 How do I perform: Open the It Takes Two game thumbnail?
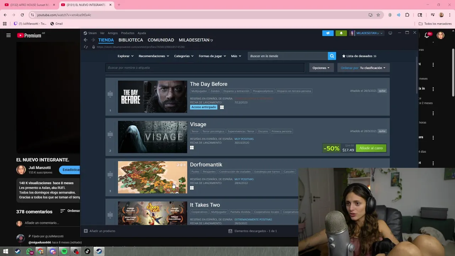coord(152,213)
